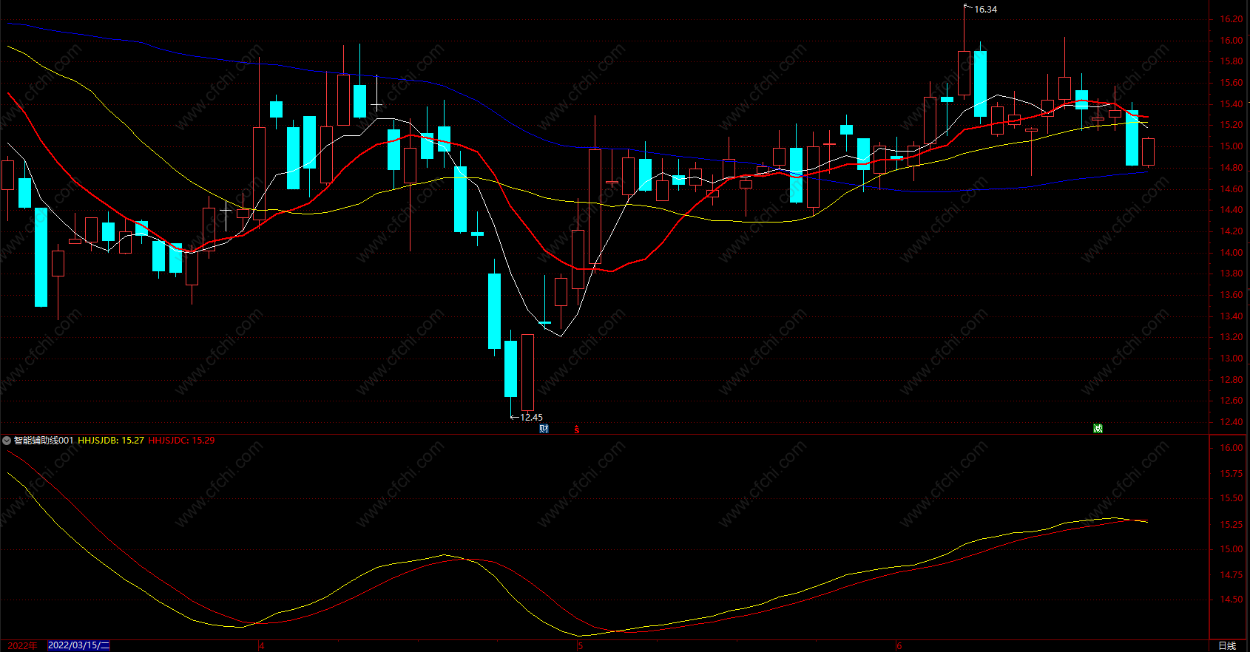This screenshot has height=652, width=1250.
Task: Click month 6 marker on time axis
Action: 899,646
